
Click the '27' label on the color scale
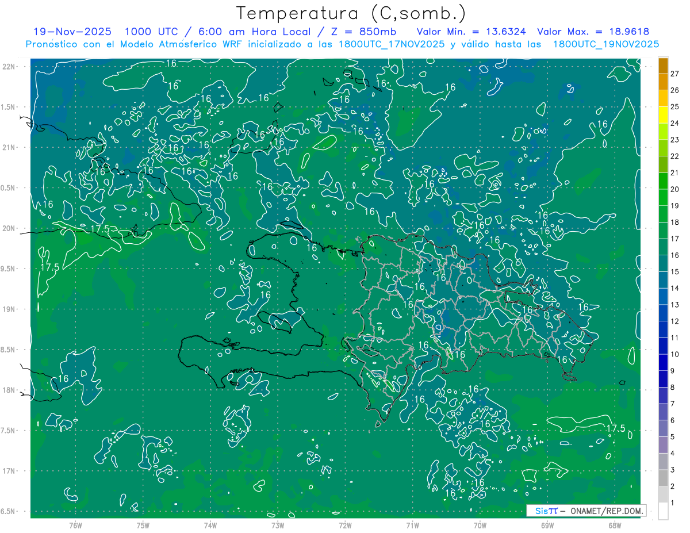(675, 74)
